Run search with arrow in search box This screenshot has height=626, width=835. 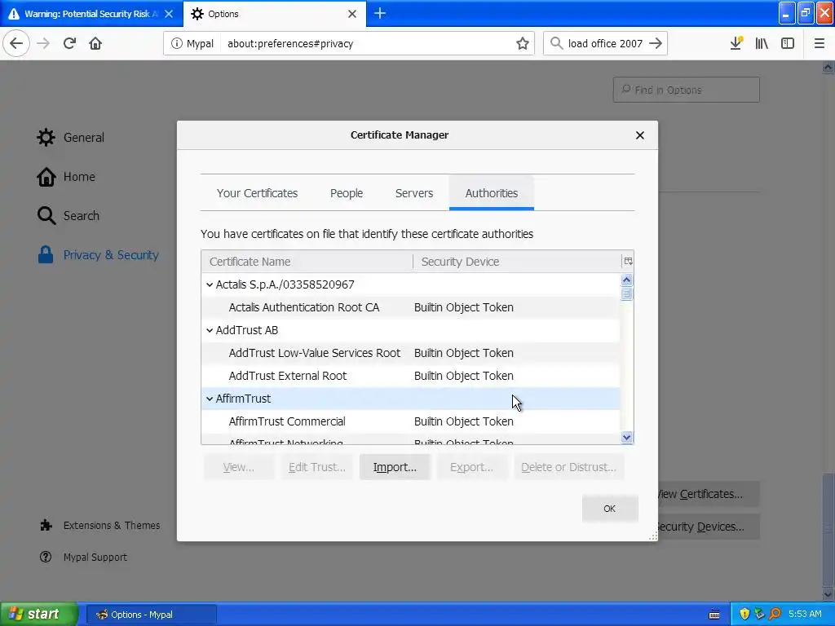656,44
